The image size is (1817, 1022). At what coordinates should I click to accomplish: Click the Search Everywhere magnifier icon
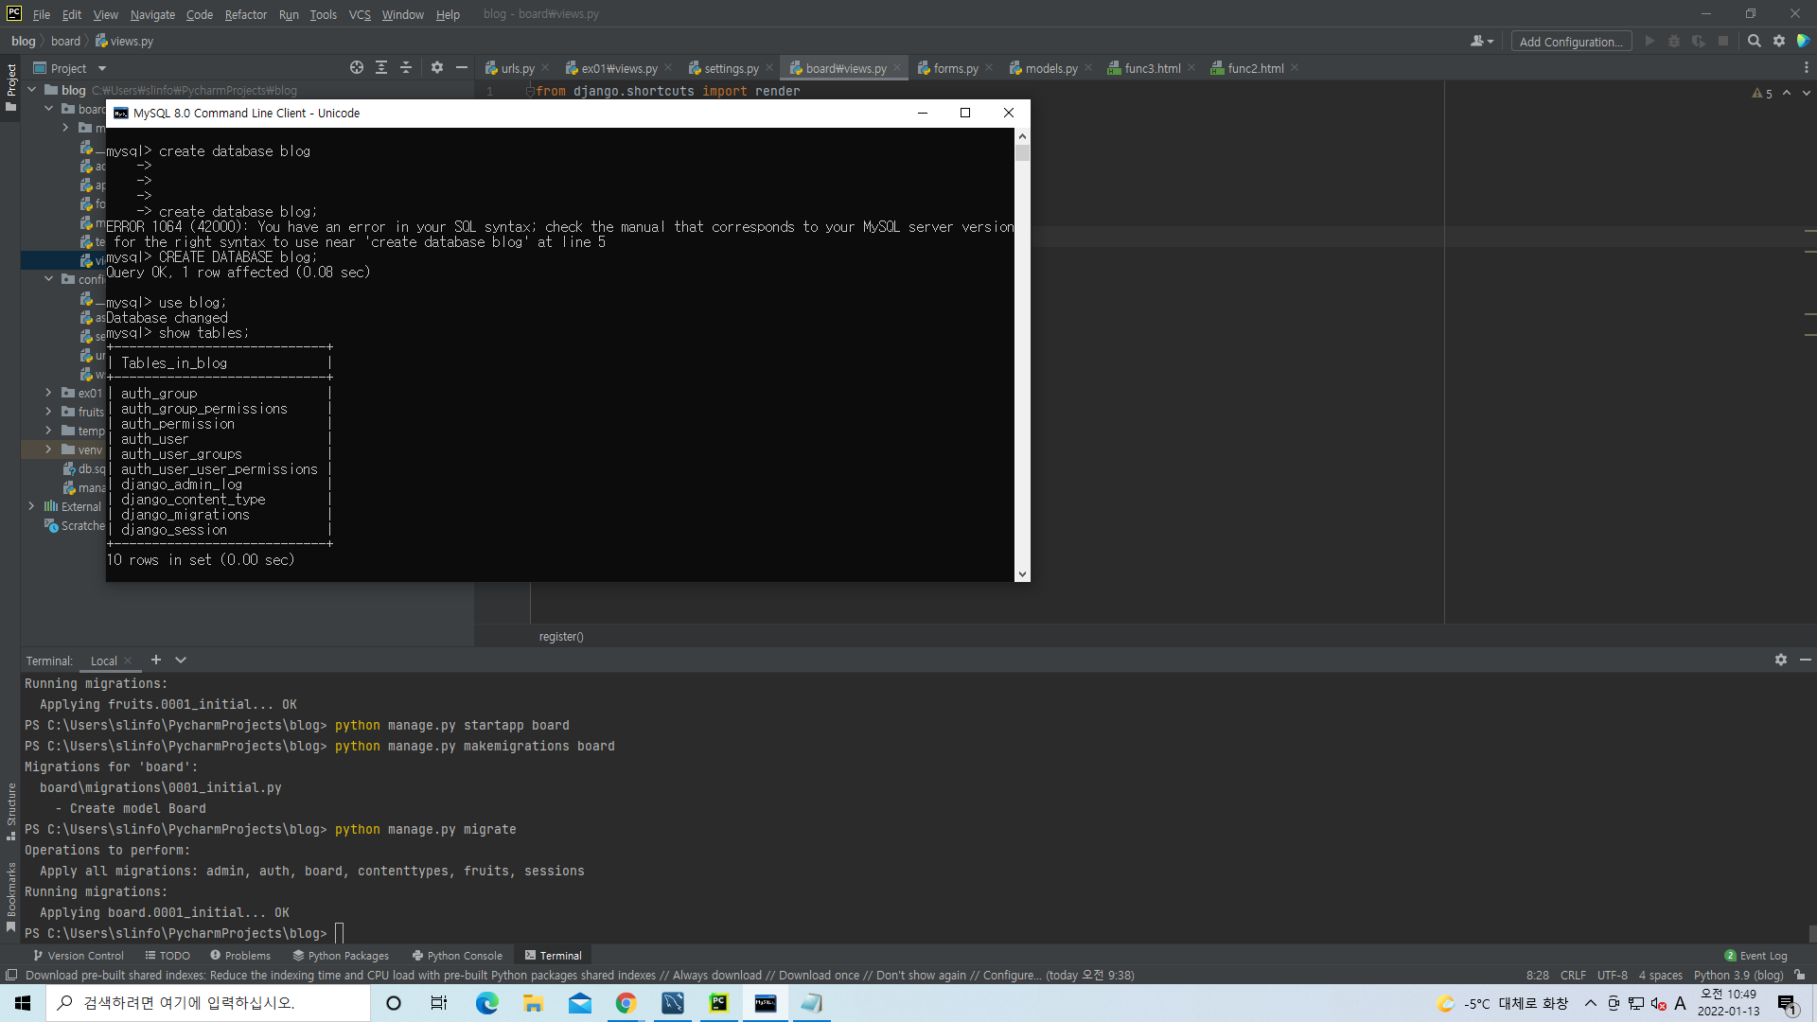click(1754, 41)
